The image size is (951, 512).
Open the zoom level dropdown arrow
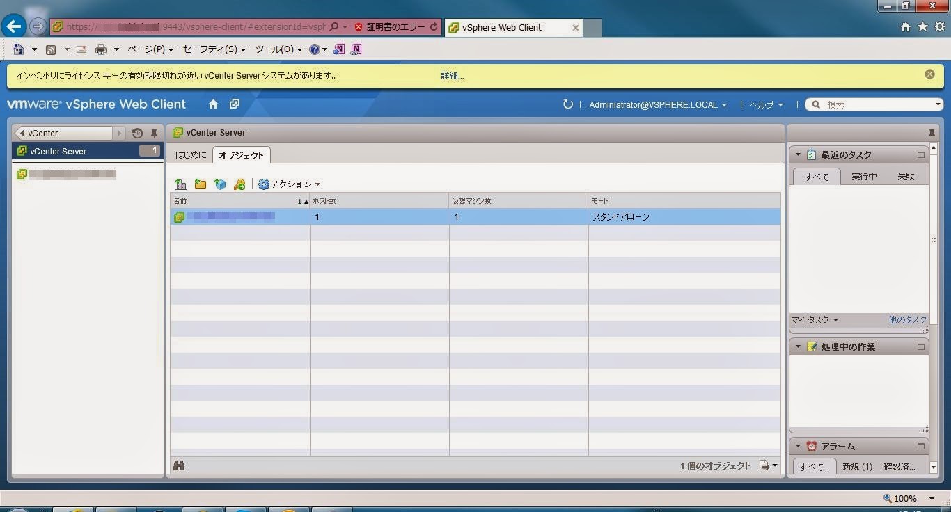click(x=932, y=499)
